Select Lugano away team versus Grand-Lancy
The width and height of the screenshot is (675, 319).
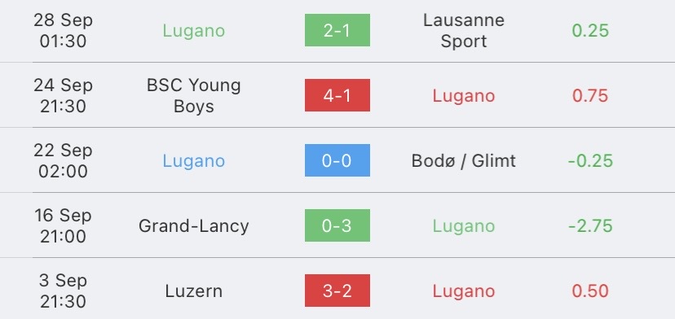coord(464,225)
